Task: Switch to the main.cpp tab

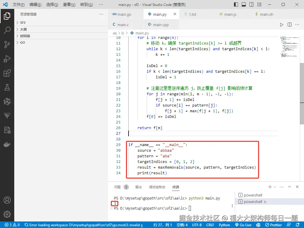Action: point(161,25)
